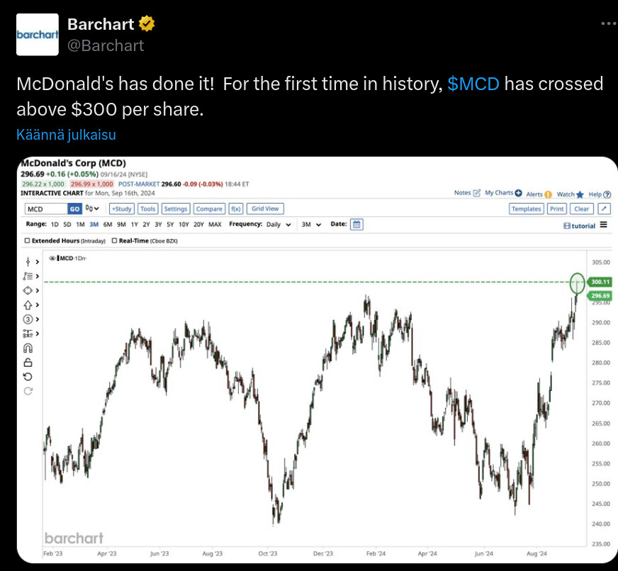
Task: Click the lock drawings icon
Action: click(28, 362)
